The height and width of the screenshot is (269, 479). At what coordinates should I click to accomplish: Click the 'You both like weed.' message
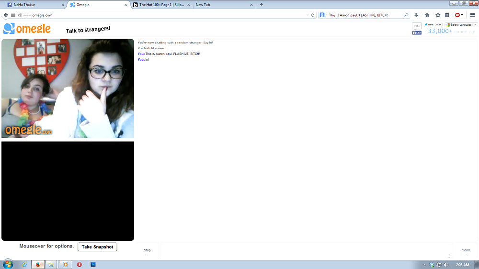click(152, 48)
